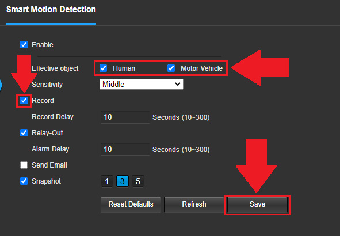Click the Record Delay seconds field
Screen dimensions: 340x236
coord(125,117)
